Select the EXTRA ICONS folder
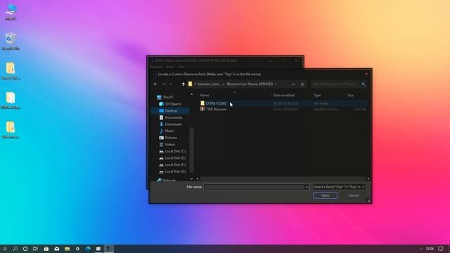This screenshot has width=450, height=253. point(216,103)
